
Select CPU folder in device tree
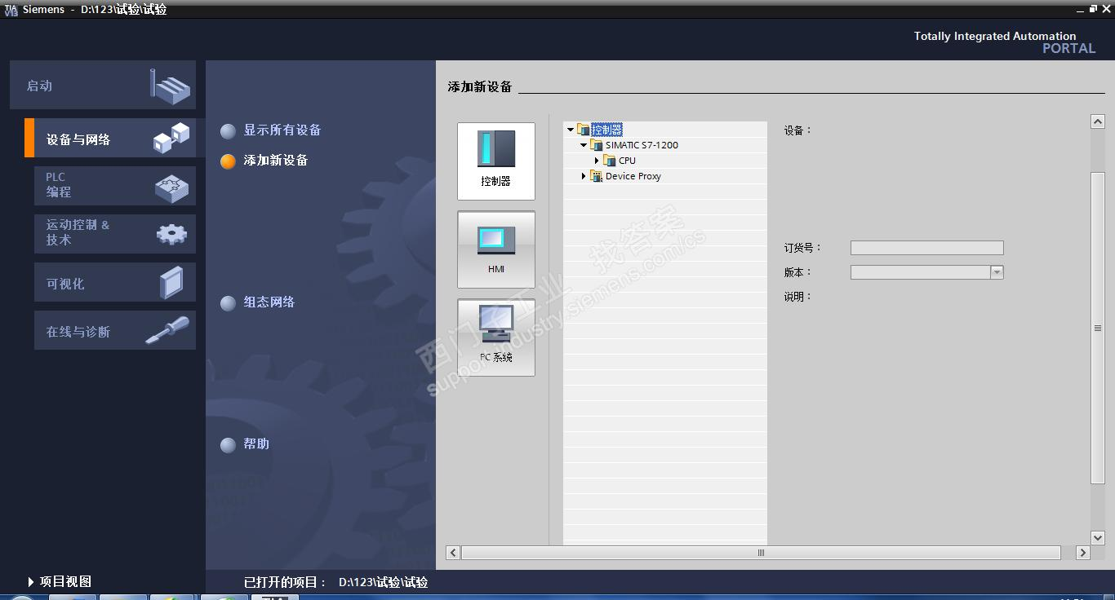pos(627,161)
